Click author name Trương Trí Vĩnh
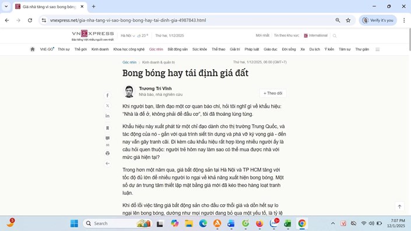Screen dimensions: 411x231 [x=155, y=88]
